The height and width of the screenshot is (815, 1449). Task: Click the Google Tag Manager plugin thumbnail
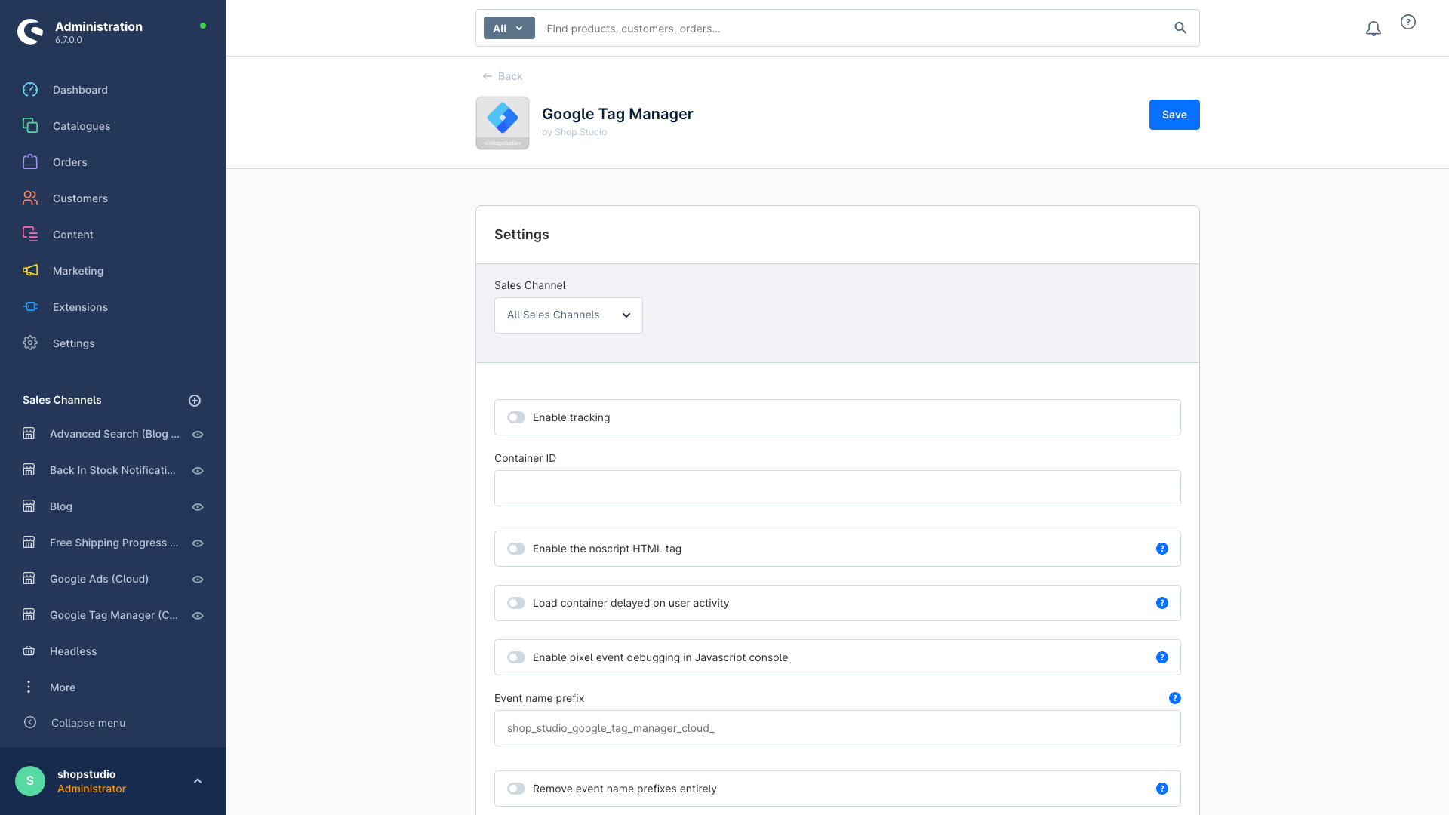coord(503,123)
